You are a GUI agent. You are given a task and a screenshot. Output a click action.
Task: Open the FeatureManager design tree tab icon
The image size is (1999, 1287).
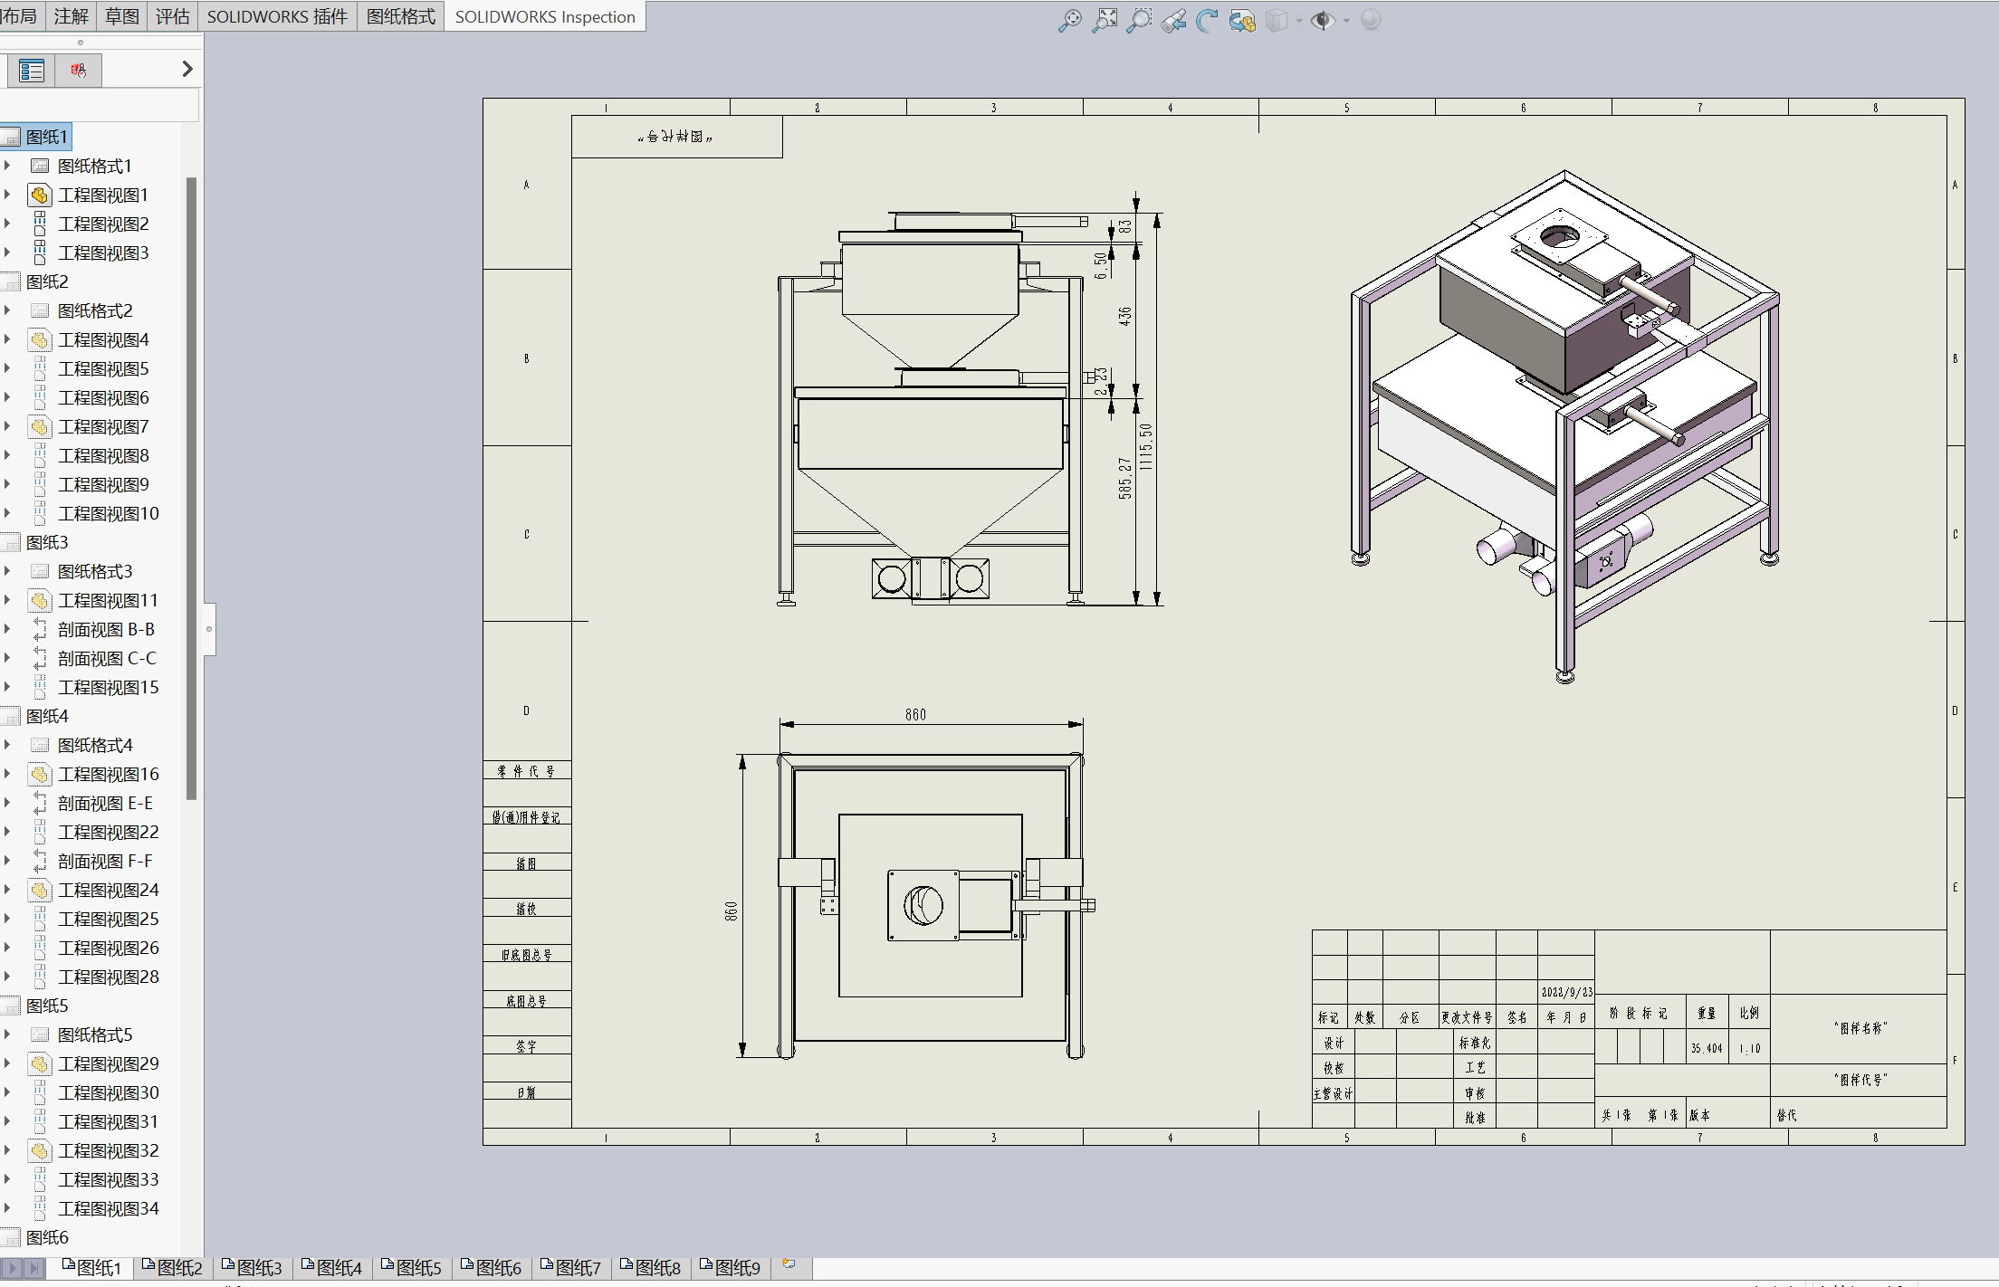32,70
